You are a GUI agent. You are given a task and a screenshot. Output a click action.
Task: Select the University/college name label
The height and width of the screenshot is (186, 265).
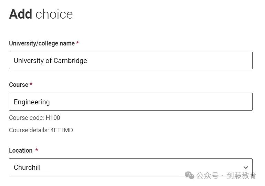click(42, 43)
